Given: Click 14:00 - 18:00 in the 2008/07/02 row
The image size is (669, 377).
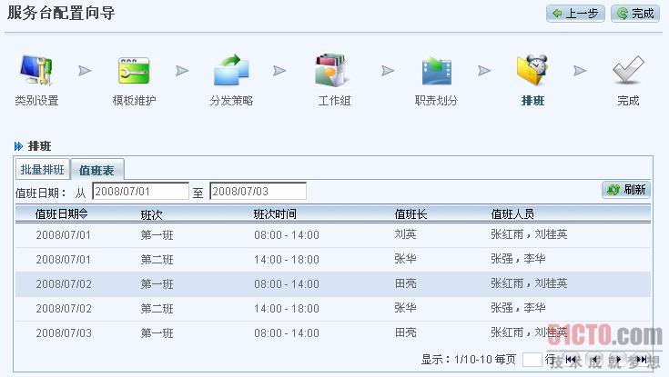Looking at the screenshot, I should pyautogui.click(x=287, y=309).
